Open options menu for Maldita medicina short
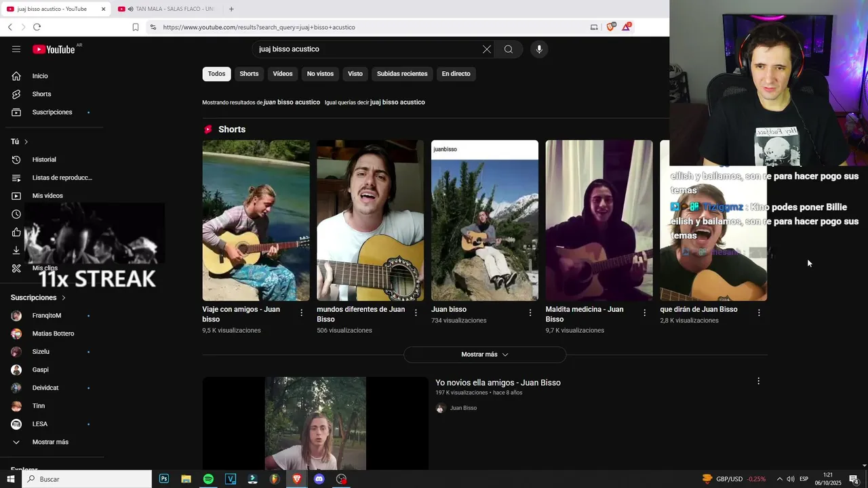The image size is (868, 488). point(645,312)
